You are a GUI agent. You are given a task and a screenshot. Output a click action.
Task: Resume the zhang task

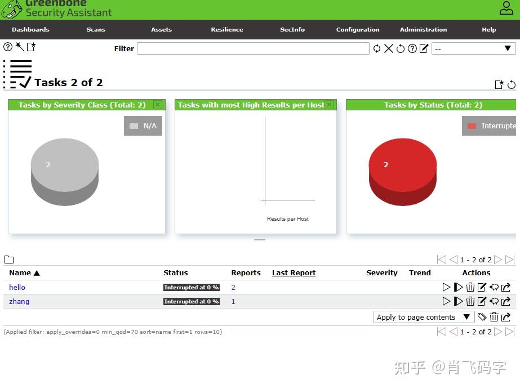point(458,301)
